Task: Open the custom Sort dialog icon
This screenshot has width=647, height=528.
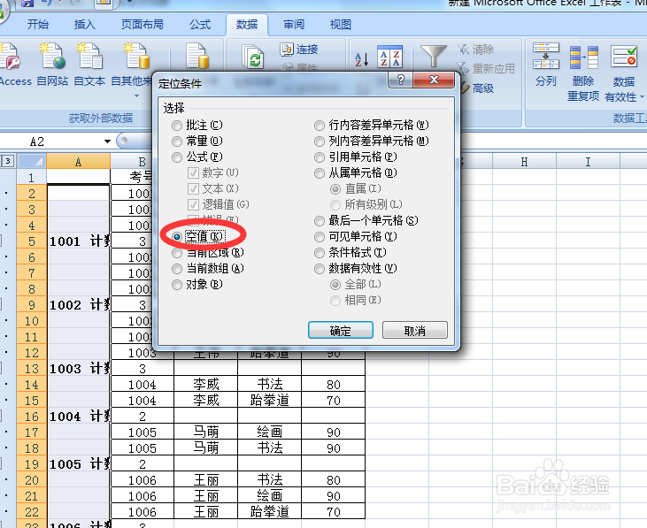Action: pos(389,57)
